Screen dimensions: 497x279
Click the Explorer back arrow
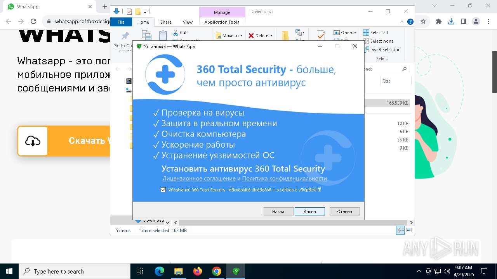click(x=118, y=69)
